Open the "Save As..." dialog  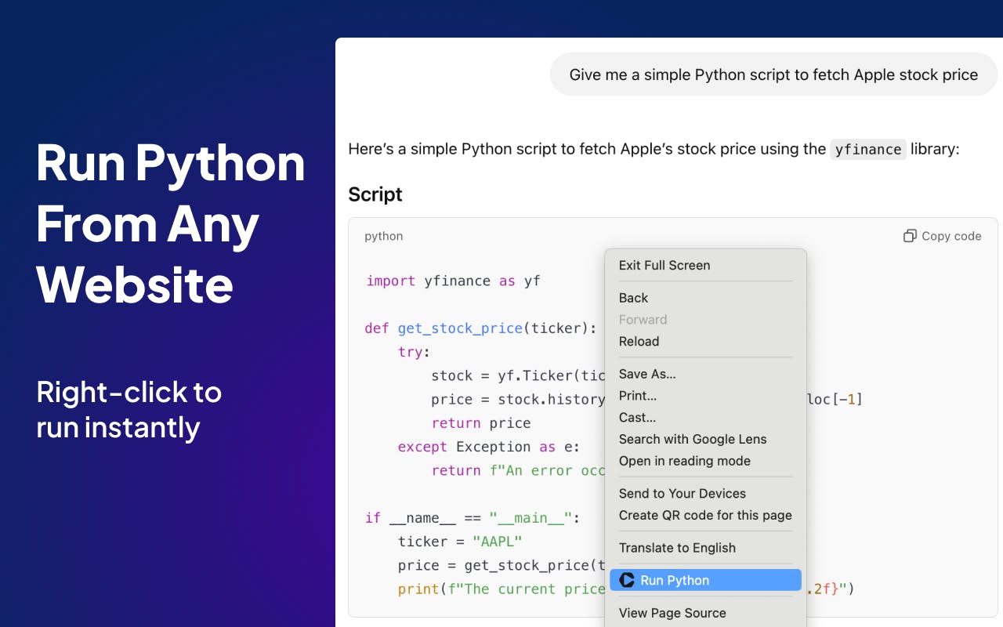pos(647,374)
